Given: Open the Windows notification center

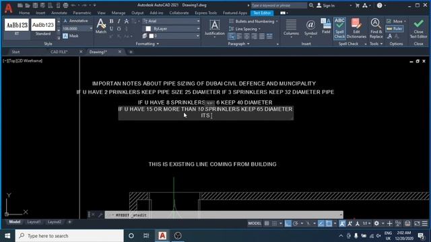Looking at the screenshot, I should point(421,236).
